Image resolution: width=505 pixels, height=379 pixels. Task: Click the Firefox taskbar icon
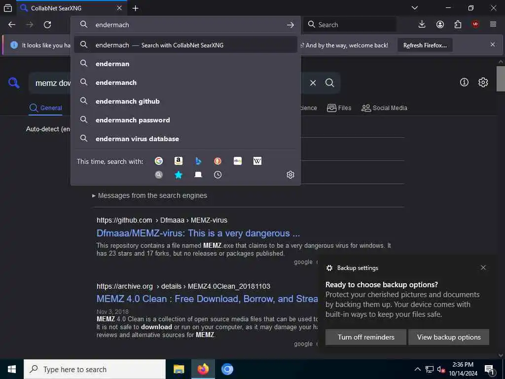pos(203,369)
